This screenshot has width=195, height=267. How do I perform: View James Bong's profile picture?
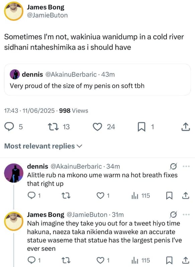click(x=13, y=11)
